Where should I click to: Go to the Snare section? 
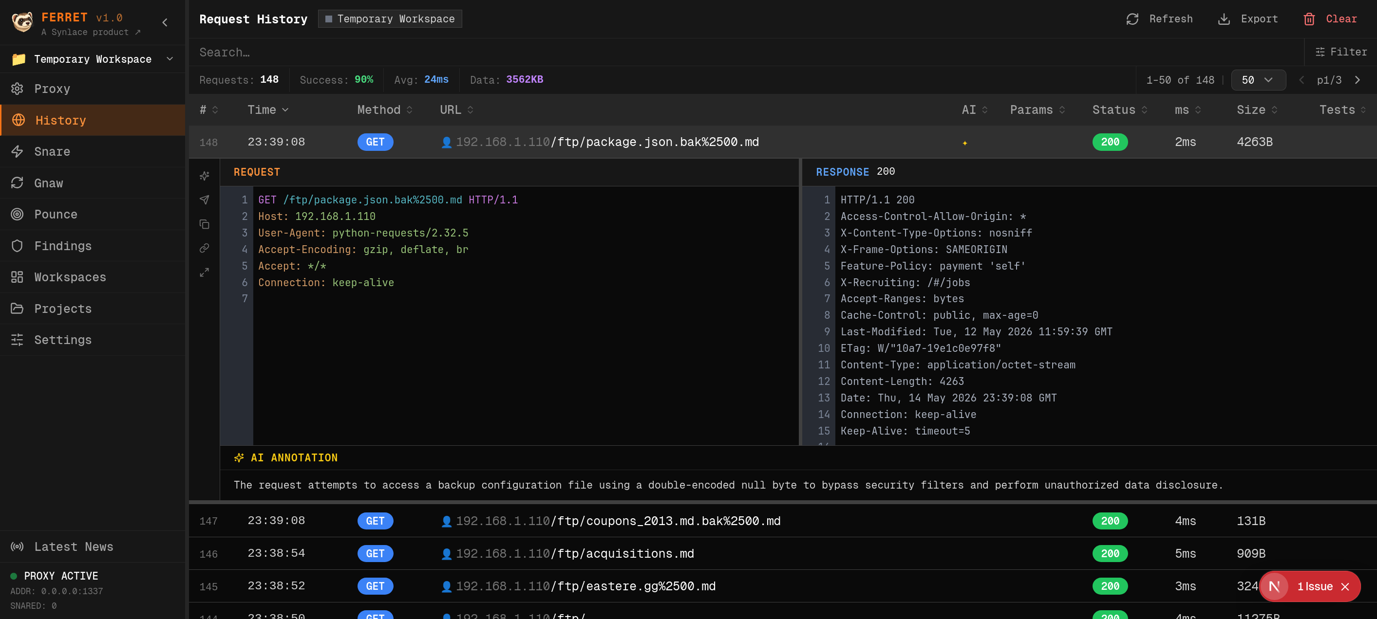pos(93,152)
